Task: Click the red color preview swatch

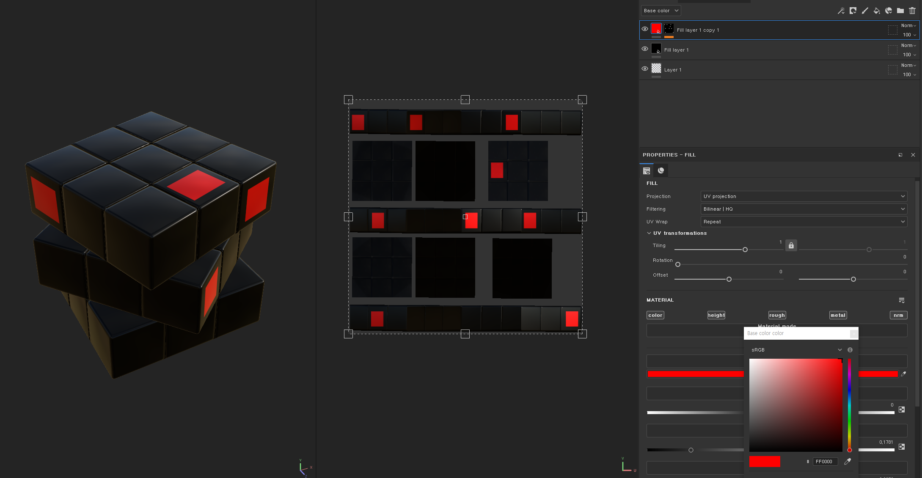Action: coord(764,462)
